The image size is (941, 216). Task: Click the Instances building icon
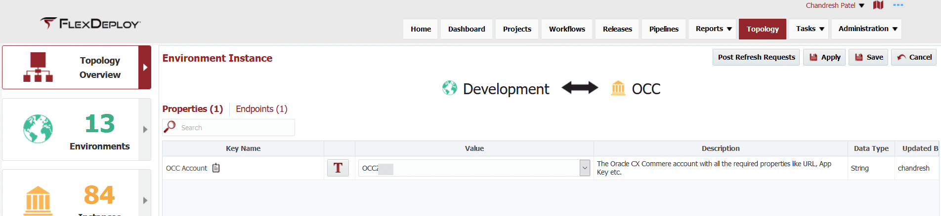pyautogui.click(x=38, y=201)
